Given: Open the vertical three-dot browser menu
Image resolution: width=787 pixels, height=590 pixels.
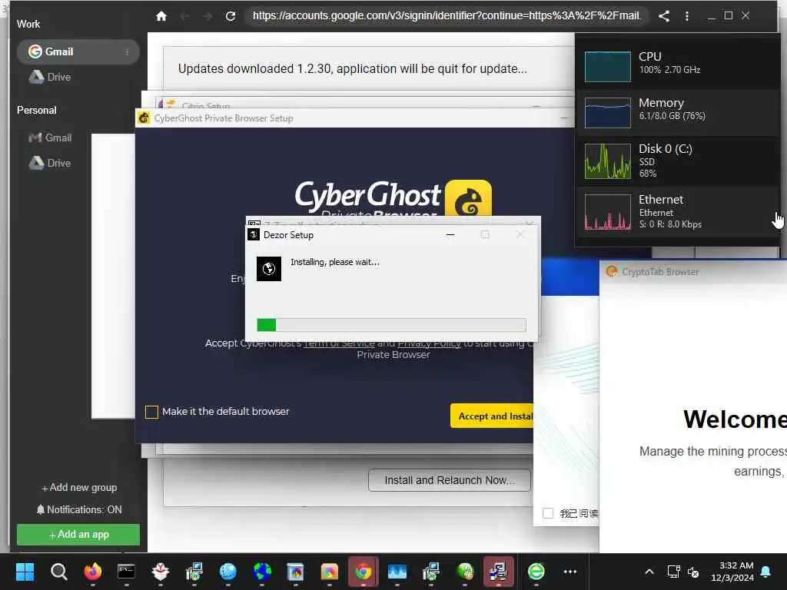Looking at the screenshot, I should pyautogui.click(x=686, y=16).
